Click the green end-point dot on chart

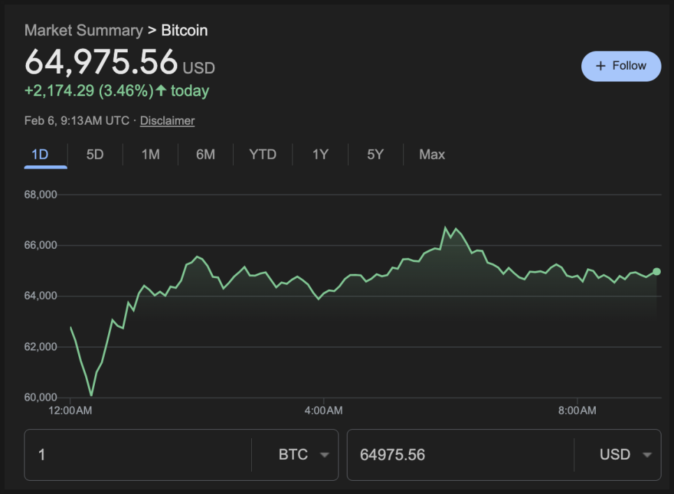[657, 272]
